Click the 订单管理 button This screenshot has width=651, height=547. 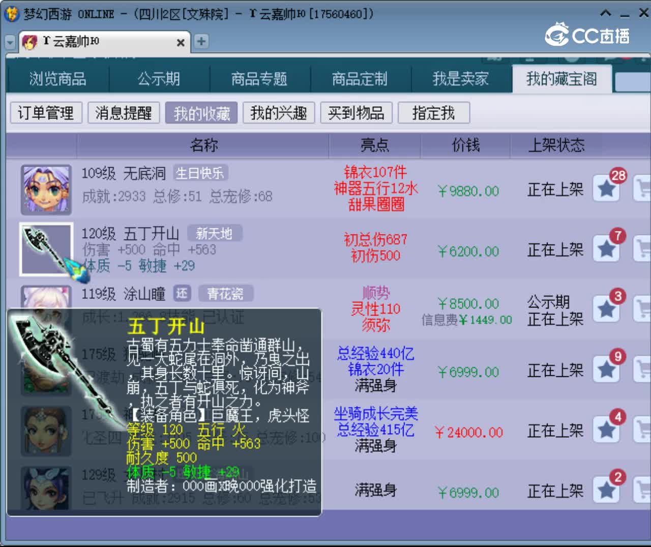(46, 113)
